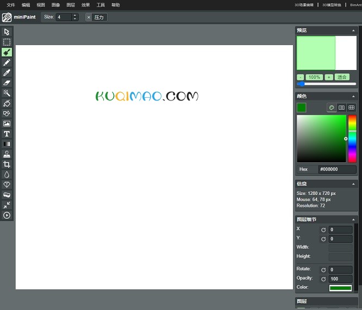Click the brush Size input field
The width and height of the screenshot is (362, 310).
pos(64,17)
